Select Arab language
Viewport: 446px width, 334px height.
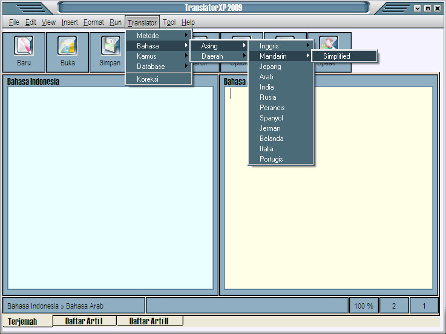pyautogui.click(x=281, y=77)
